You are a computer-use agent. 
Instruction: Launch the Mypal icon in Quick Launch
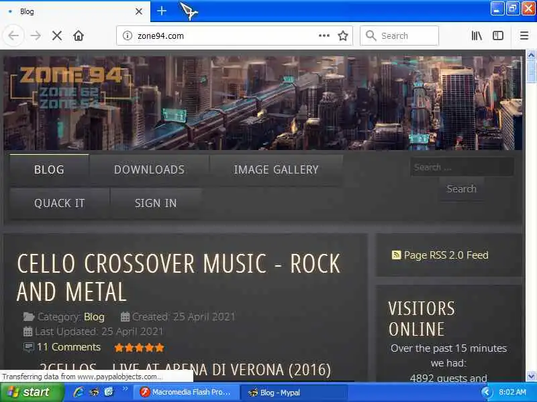point(94,392)
